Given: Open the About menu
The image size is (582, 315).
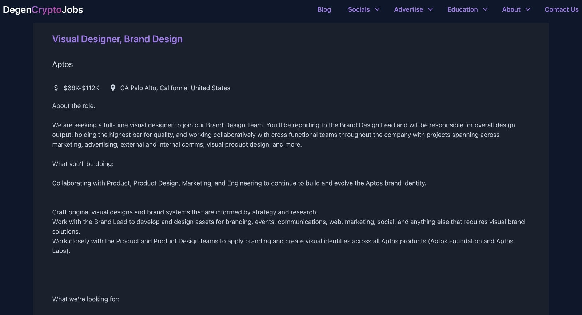Looking at the screenshot, I should pyautogui.click(x=511, y=9).
